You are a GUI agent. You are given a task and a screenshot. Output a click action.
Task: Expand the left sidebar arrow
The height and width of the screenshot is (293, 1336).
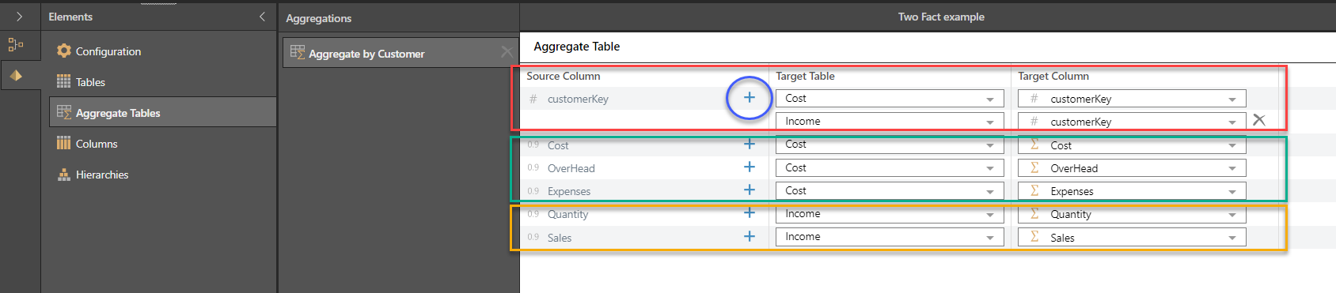19,17
